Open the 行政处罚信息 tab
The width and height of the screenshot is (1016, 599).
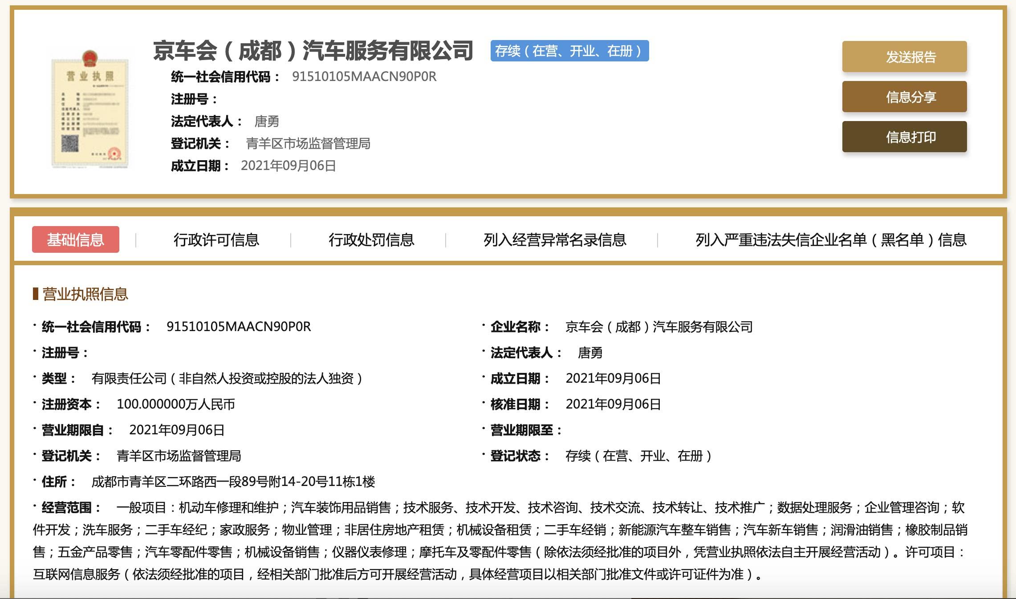point(371,239)
